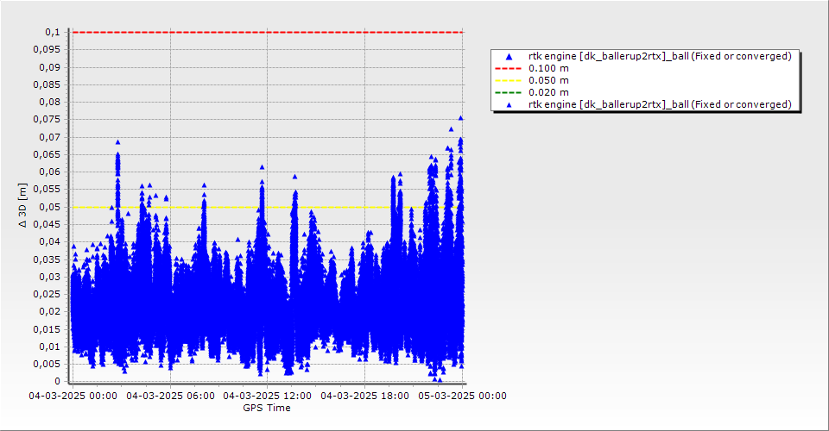This screenshot has height=431, width=829.
Task: Click the '0,075' y-axis tick label
Action: click(47, 120)
